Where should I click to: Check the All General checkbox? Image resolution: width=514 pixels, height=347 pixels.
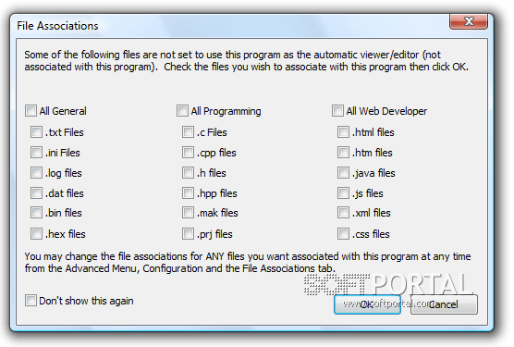pyautogui.click(x=31, y=111)
